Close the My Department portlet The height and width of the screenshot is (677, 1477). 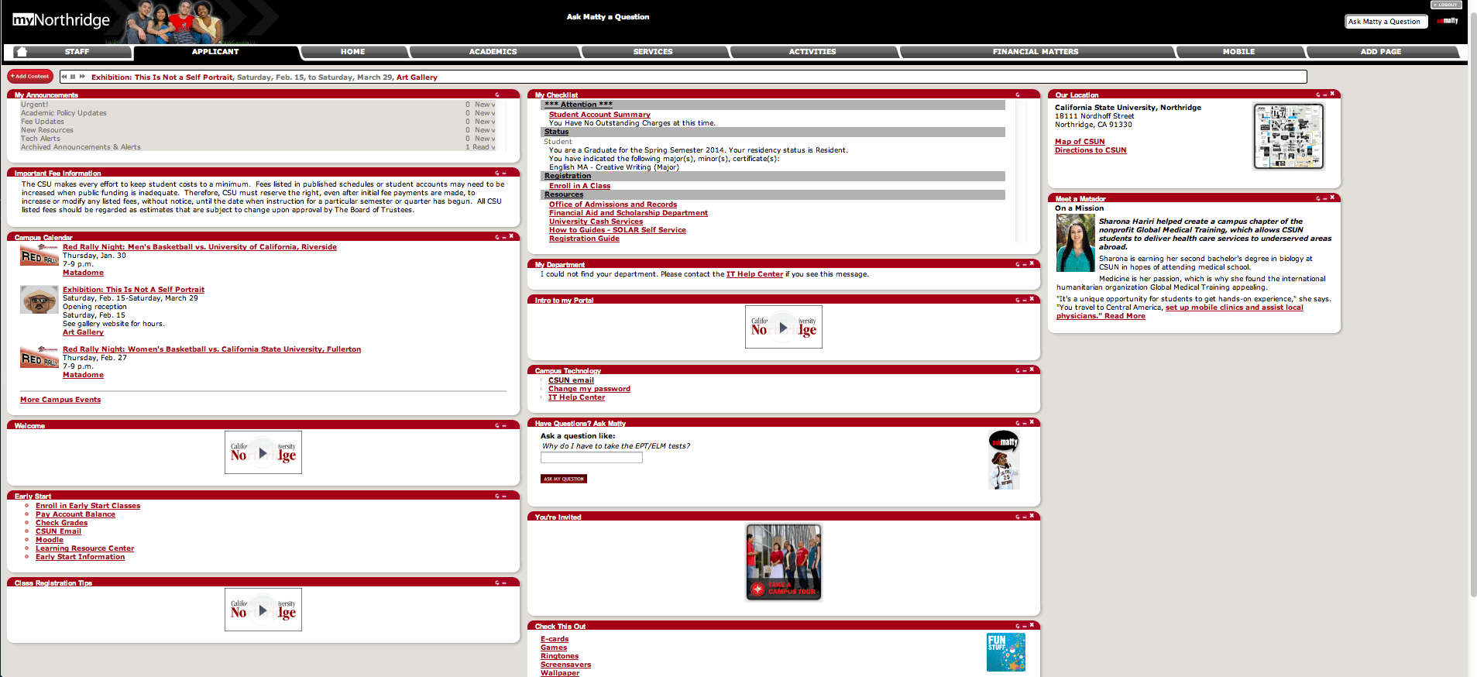point(1032,264)
